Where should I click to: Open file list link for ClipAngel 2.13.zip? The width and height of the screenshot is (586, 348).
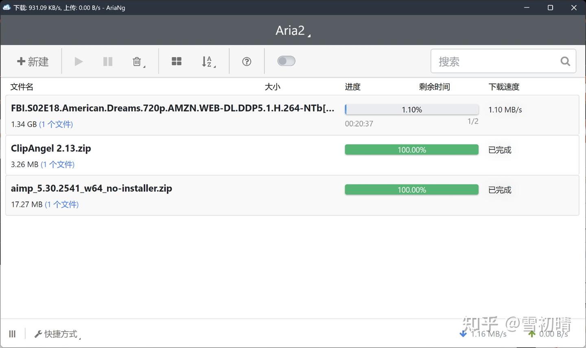pos(57,164)
